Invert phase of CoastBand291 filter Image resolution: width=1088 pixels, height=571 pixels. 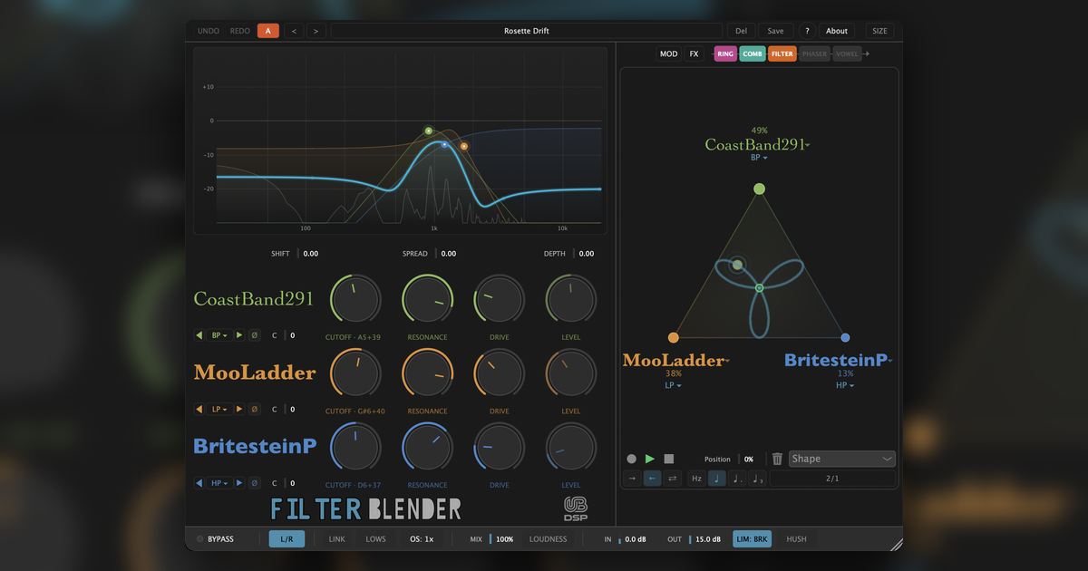(255, 334)
